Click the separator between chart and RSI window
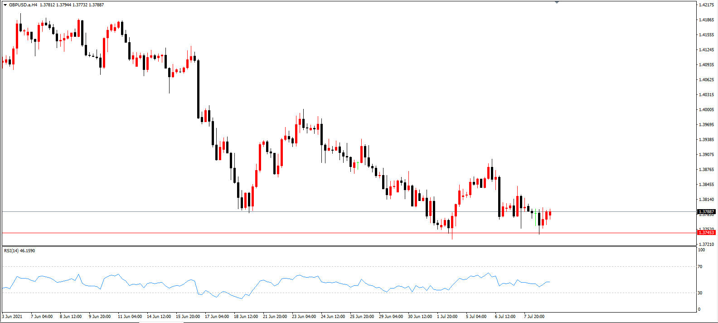This screenshot has width=718, height=323. coord(349,246)
